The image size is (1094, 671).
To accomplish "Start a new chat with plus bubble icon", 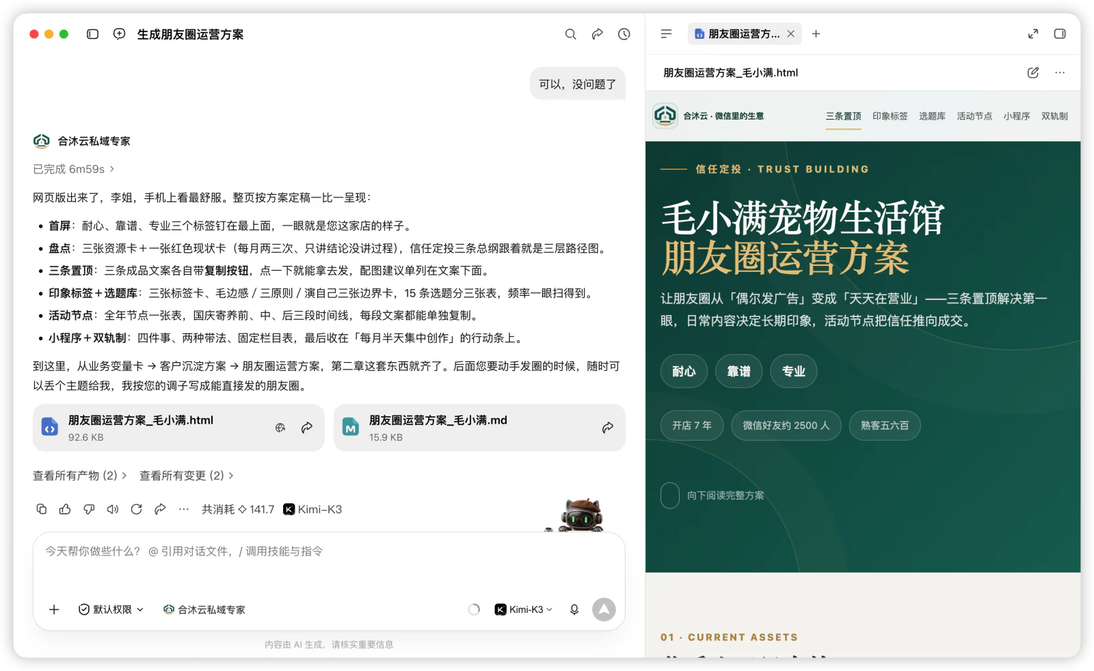I will [x=119, y=34].
